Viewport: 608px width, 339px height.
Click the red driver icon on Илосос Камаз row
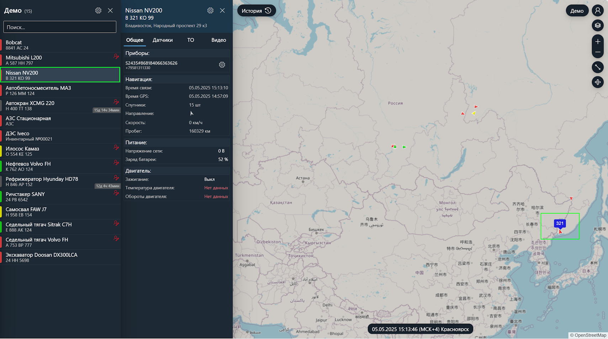[x=116, y=147]
